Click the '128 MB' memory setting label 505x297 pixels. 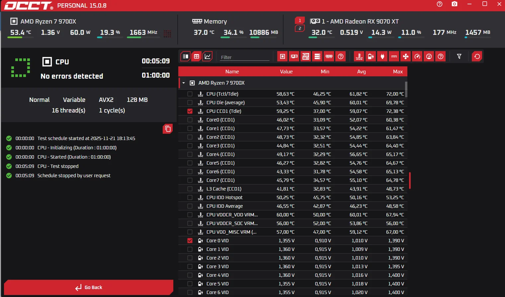click(137, 100)
